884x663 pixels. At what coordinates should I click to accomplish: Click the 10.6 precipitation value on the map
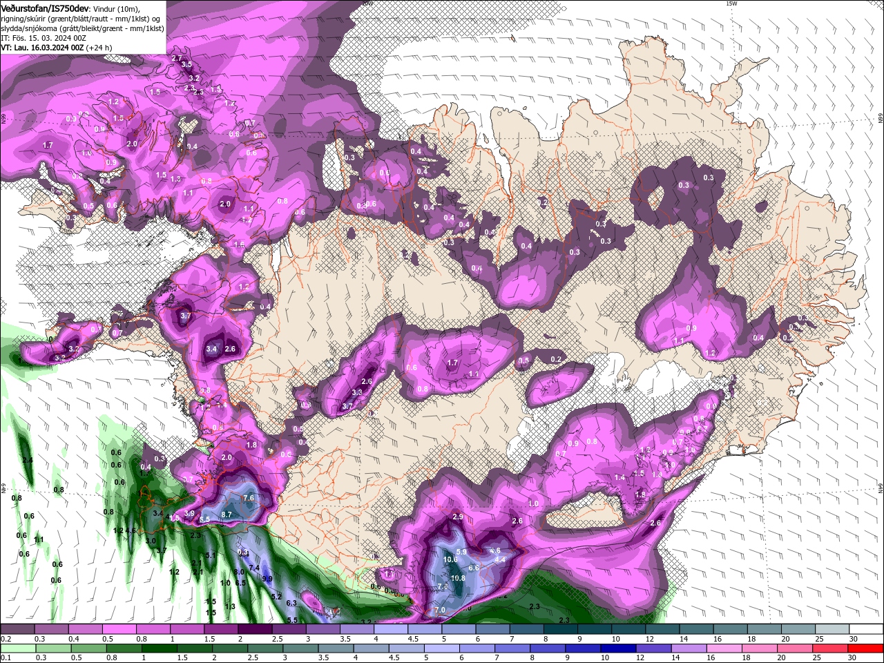[450, 559]
